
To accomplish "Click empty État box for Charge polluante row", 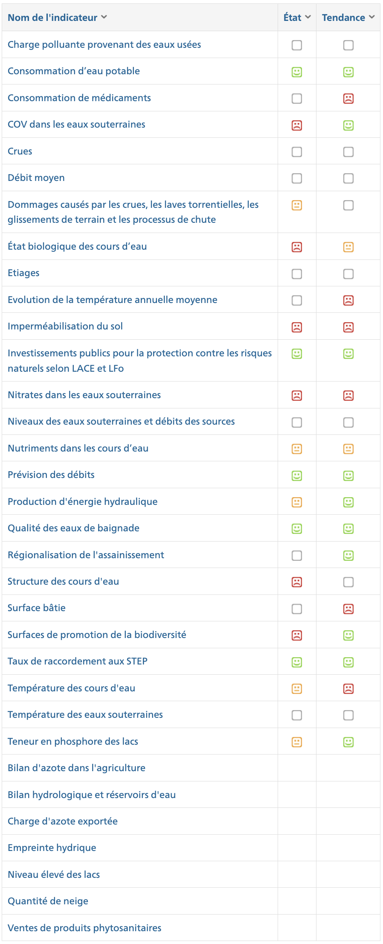I will tap(297, 45).
